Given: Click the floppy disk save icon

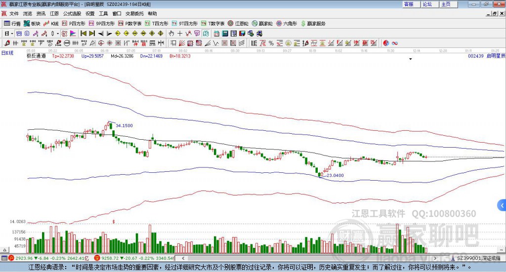Looking at the screenshot, I should point(242,33).
